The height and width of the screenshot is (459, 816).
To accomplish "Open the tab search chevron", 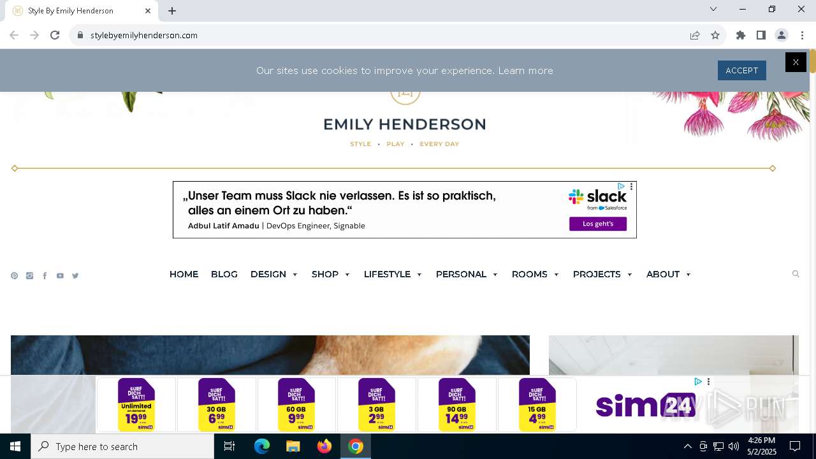I will [x=713, y=9].
